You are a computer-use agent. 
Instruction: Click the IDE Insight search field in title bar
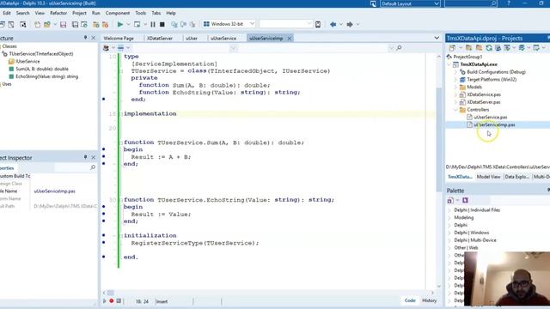[x=470, y=3]
